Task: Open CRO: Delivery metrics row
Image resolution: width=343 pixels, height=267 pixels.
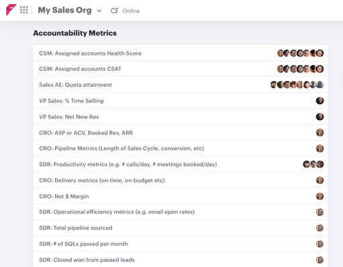Action: (181, 180)
